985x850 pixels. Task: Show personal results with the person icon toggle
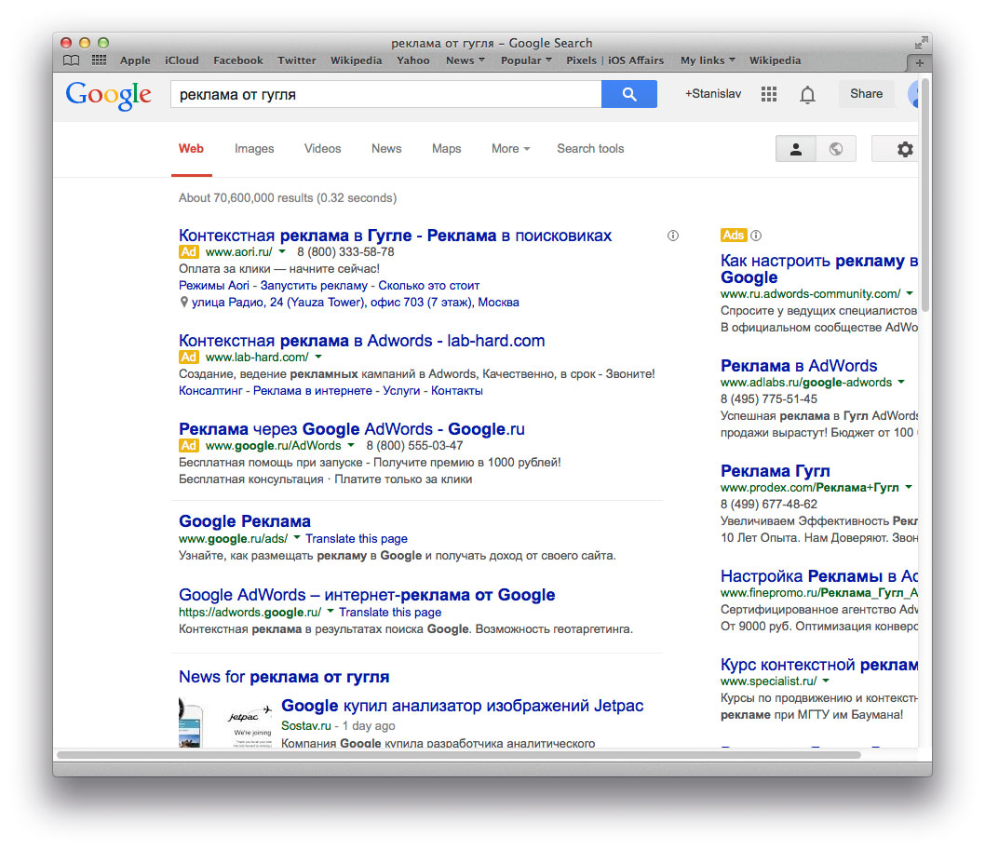point(796,149)
